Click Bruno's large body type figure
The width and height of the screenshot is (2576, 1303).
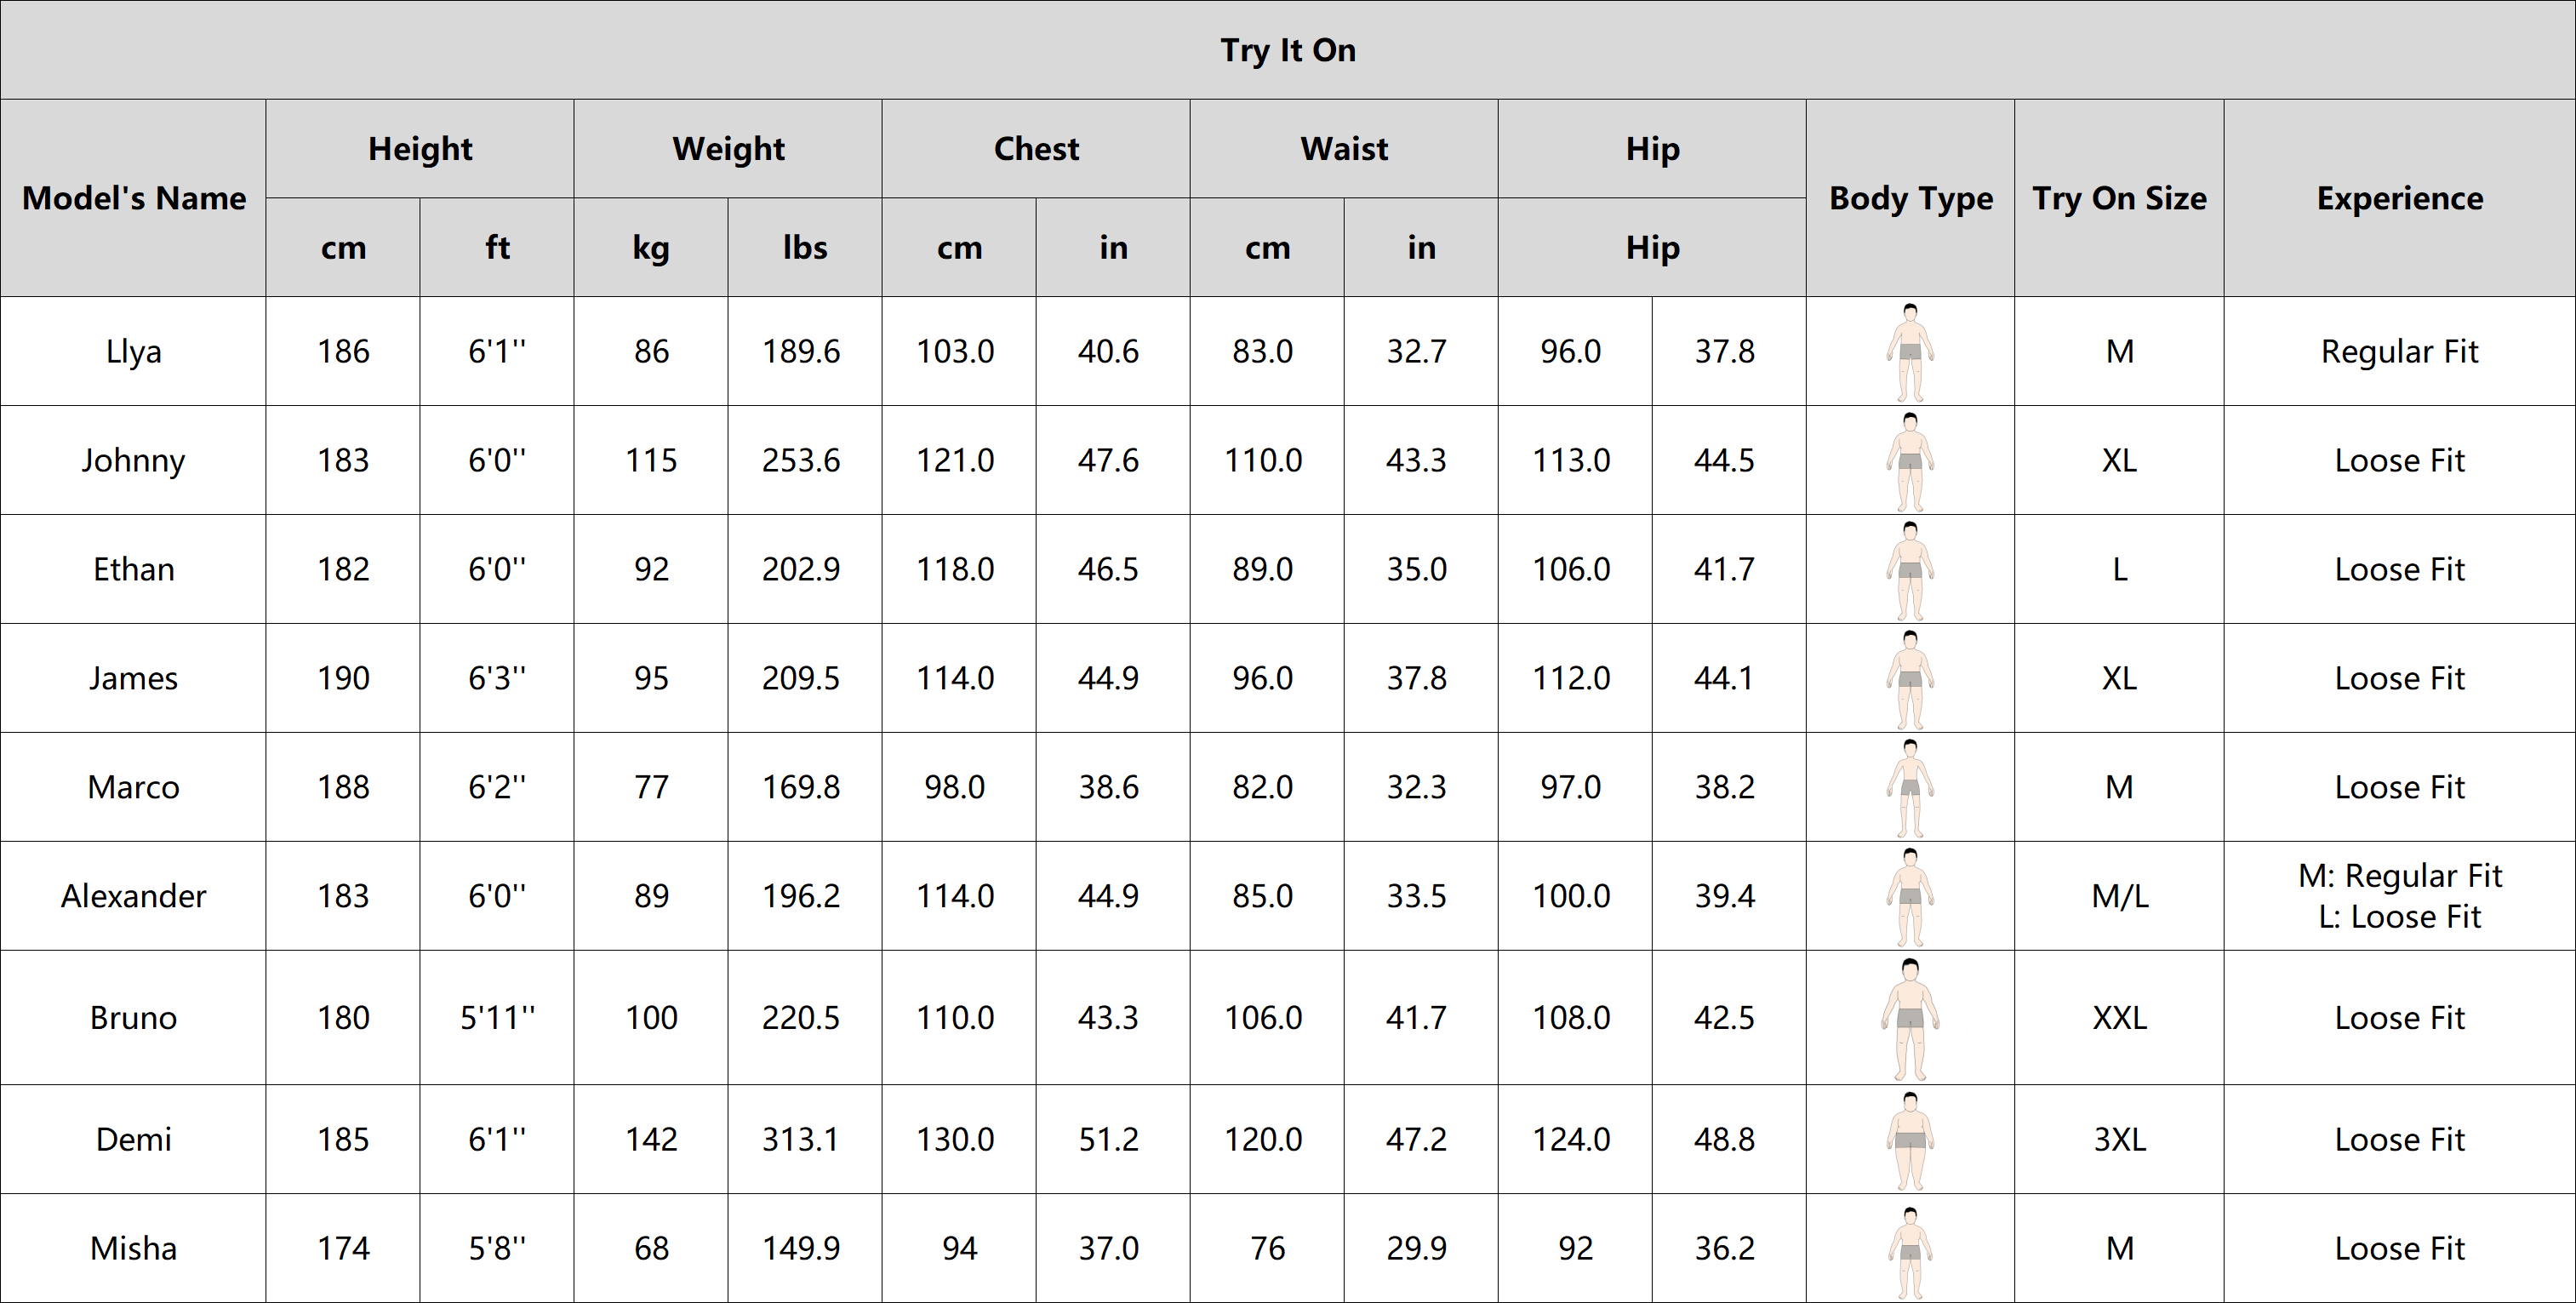point(1910,1018)
